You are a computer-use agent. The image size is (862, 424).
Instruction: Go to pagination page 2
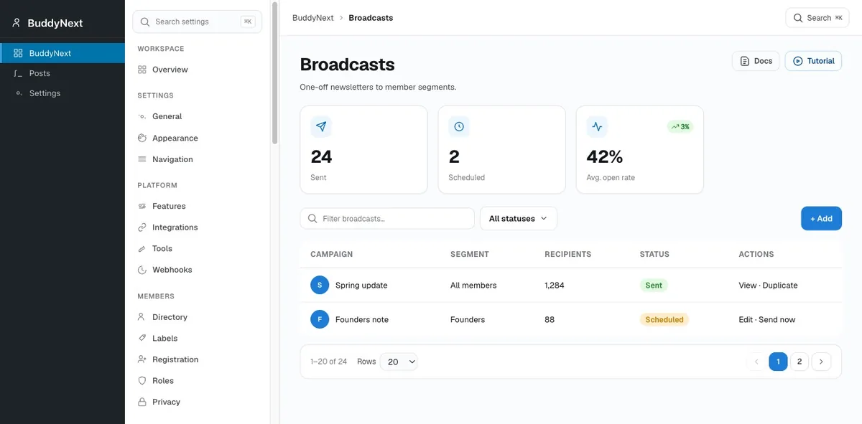[x=800, y=362]
